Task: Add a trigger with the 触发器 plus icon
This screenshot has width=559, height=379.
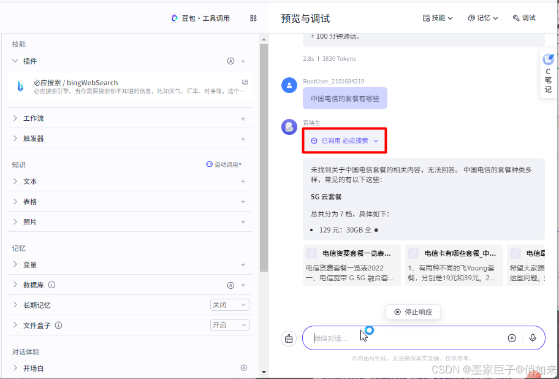Action: tap(243, 139)
